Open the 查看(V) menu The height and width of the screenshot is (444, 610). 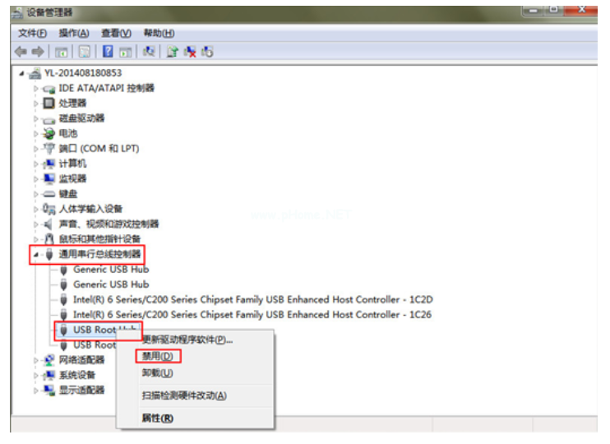[x=116, y=33]
